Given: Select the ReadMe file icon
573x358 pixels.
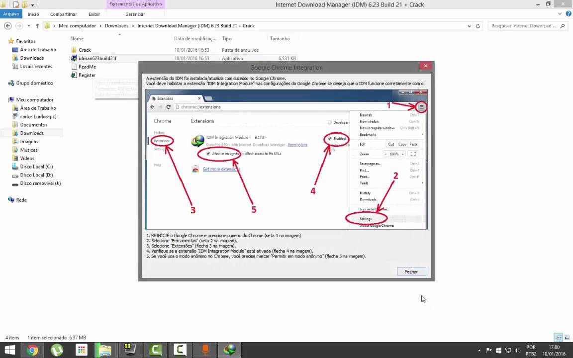Looking at the screenshot, I should 74,67.
